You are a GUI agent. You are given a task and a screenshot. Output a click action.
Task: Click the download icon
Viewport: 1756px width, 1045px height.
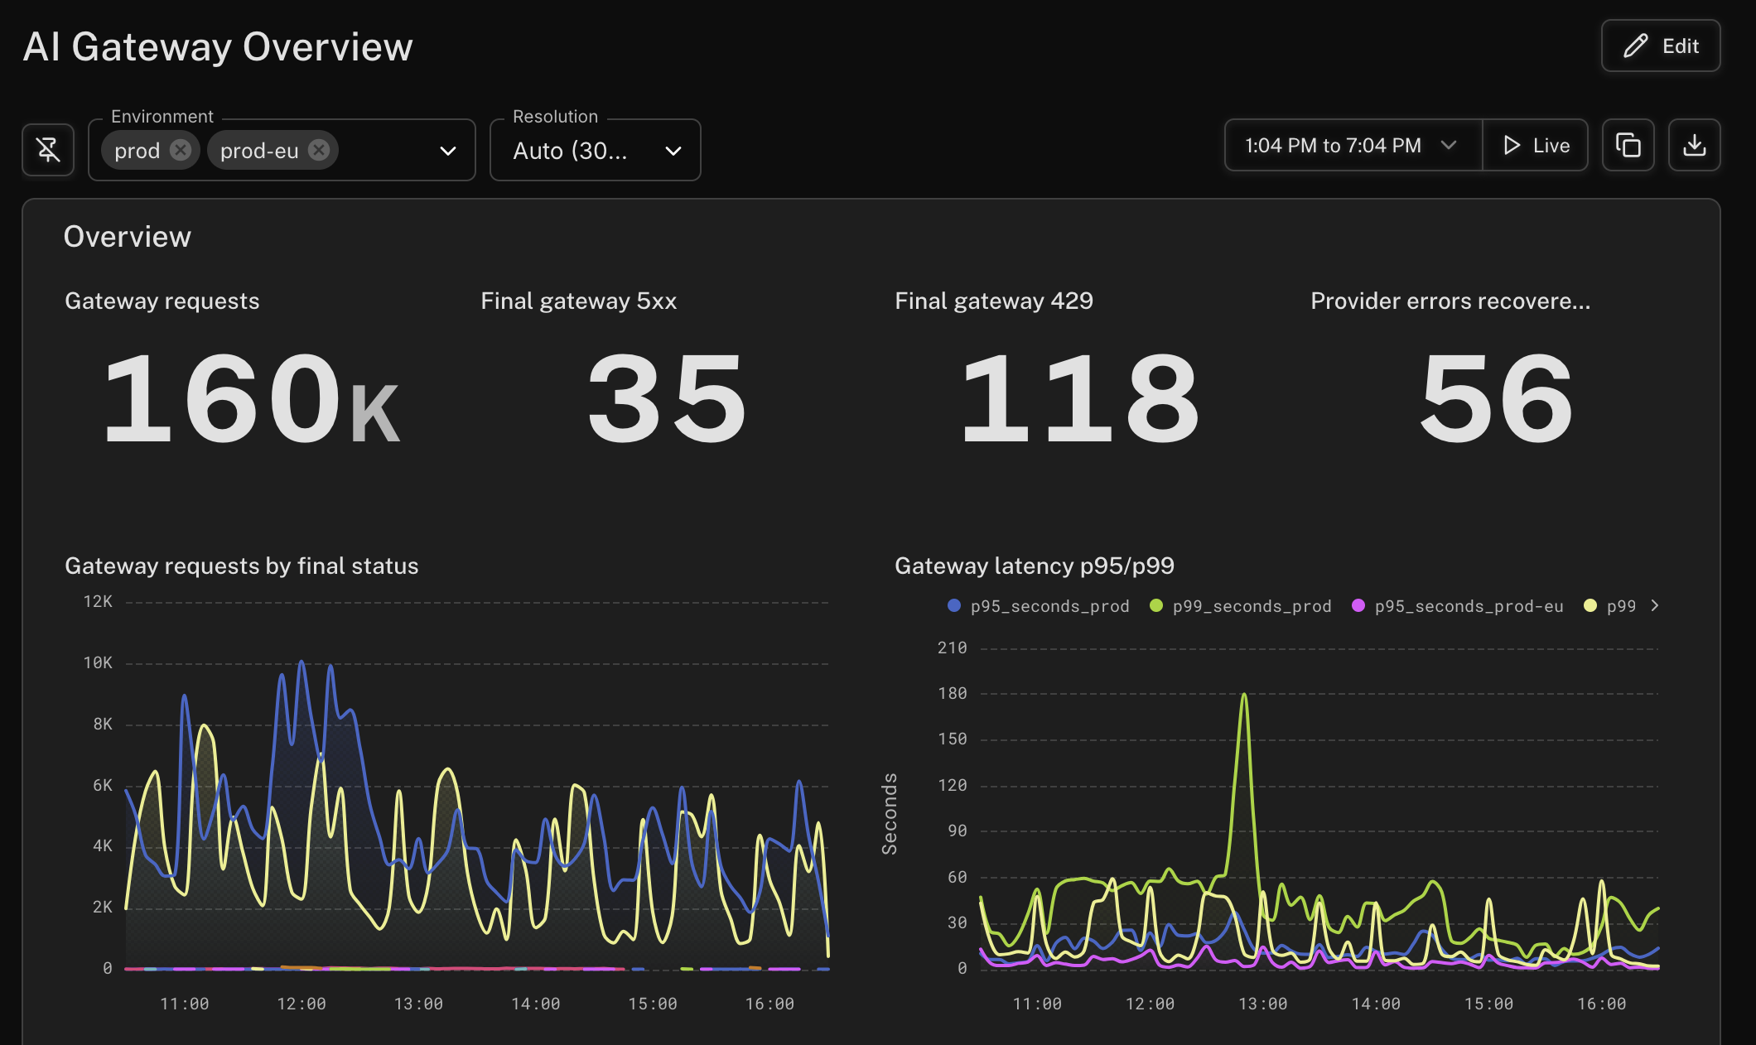pos(1694,145)
